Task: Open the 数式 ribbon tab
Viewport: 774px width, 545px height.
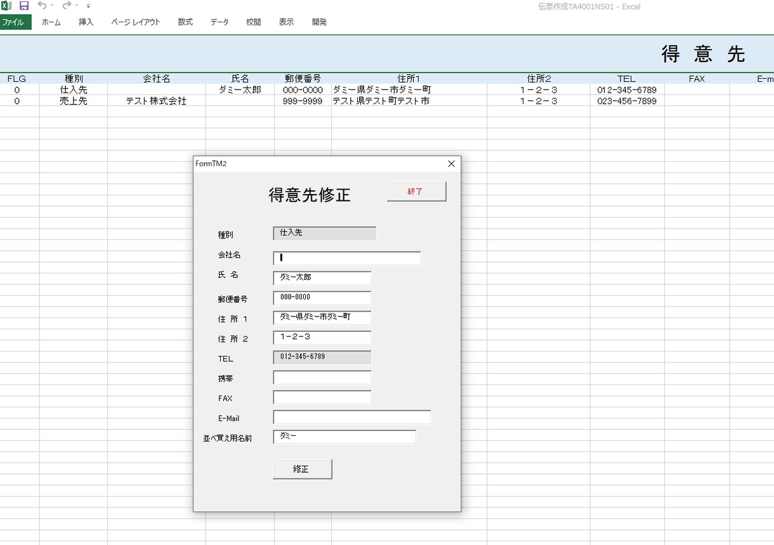Action: pyautogui.click(x=185, y=22)
